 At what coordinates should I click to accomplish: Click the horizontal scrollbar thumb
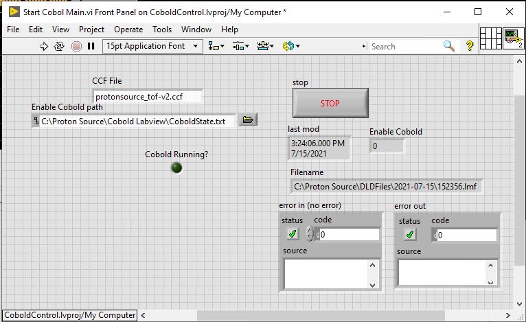(x=321, y=315)
